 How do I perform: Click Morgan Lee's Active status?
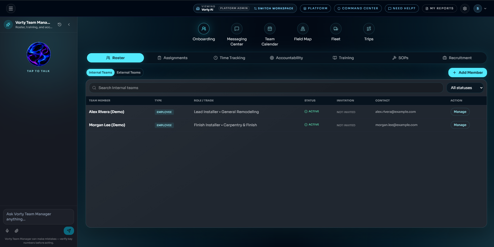click(312, 125)
